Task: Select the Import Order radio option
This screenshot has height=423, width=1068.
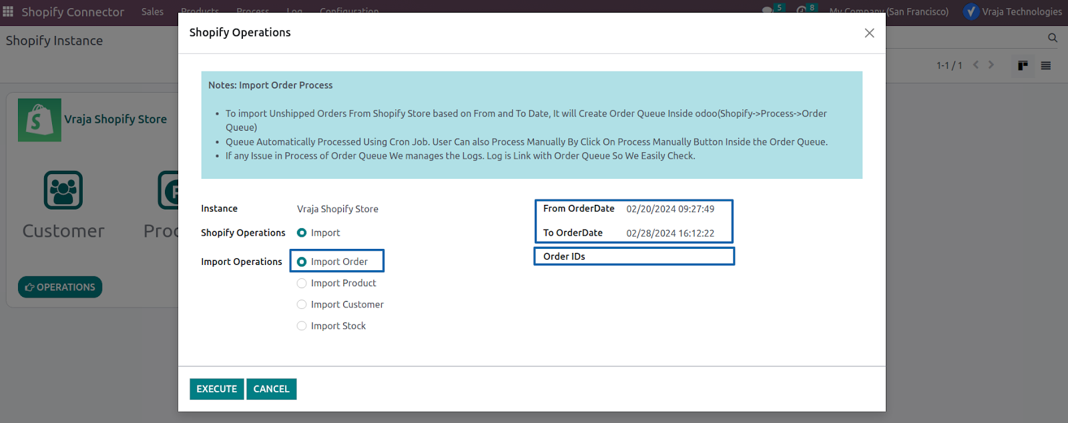Action: 302,262
